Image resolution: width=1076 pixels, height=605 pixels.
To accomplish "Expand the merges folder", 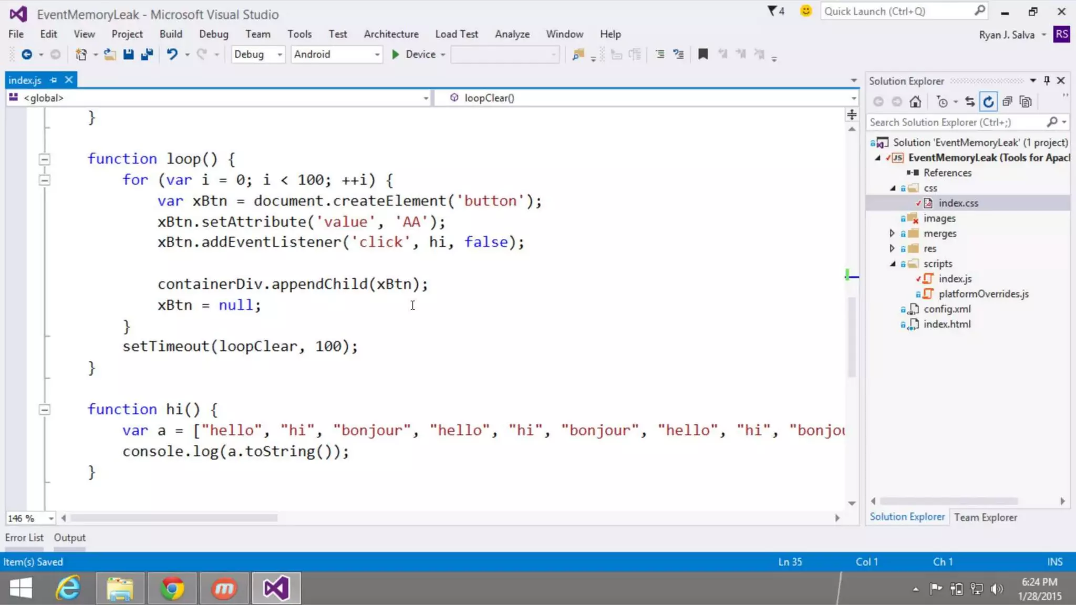I will [892, 233].
